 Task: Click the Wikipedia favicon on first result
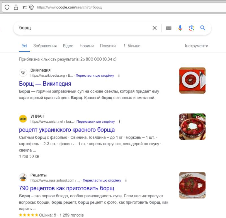click(22, 72)
